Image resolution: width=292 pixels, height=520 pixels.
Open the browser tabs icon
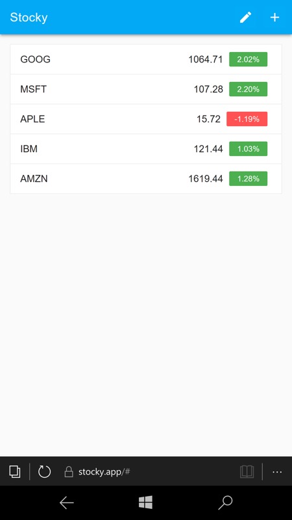click(14, 471)
